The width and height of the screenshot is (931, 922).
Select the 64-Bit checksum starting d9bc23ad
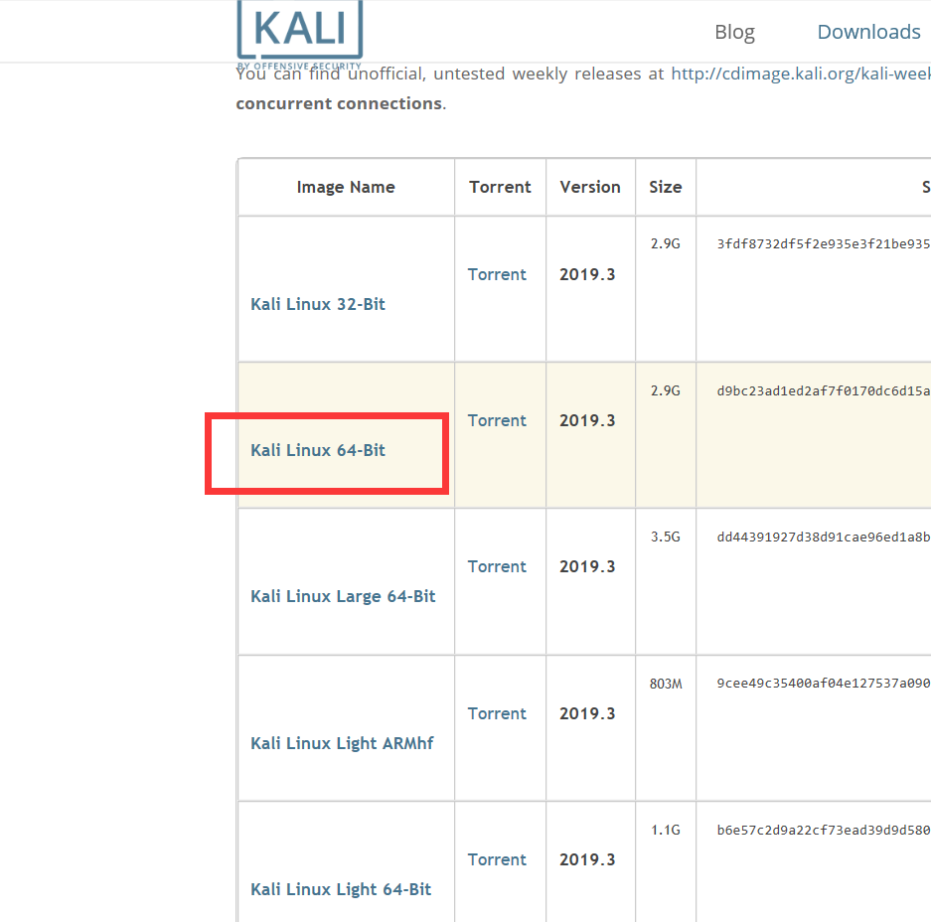(x=815, y=390)
